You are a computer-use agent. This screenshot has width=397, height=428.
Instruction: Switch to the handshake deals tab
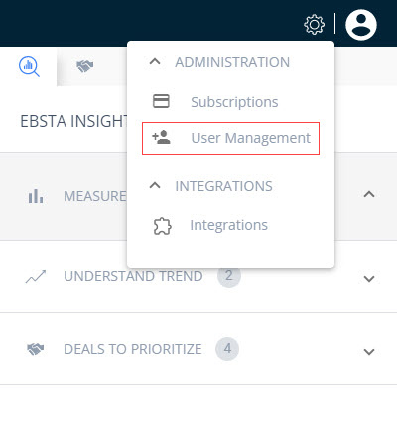pos(85,66)
